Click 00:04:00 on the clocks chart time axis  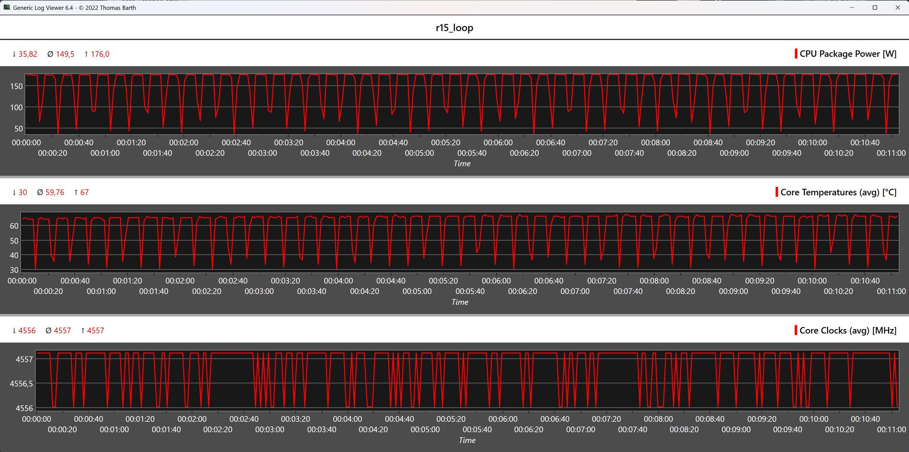click(x=348, y=419)
